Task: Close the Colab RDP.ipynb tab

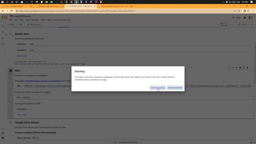Action: coord(94,6)
